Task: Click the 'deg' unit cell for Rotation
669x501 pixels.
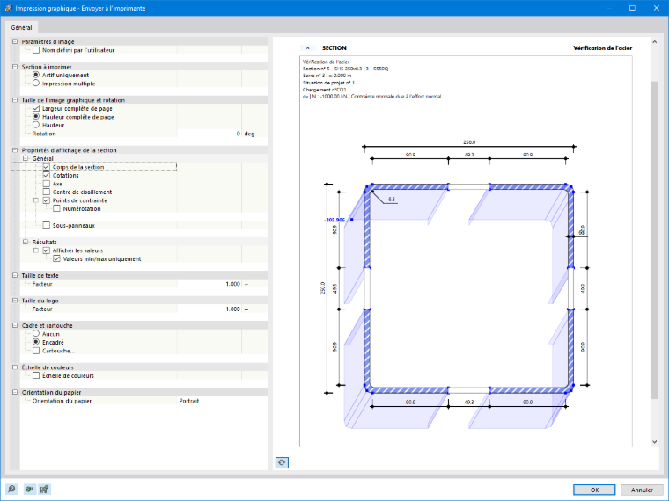Action: click(x=254, y=134)
